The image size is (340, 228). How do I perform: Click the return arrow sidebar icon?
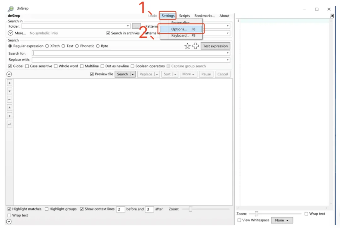tap(9, 124)
